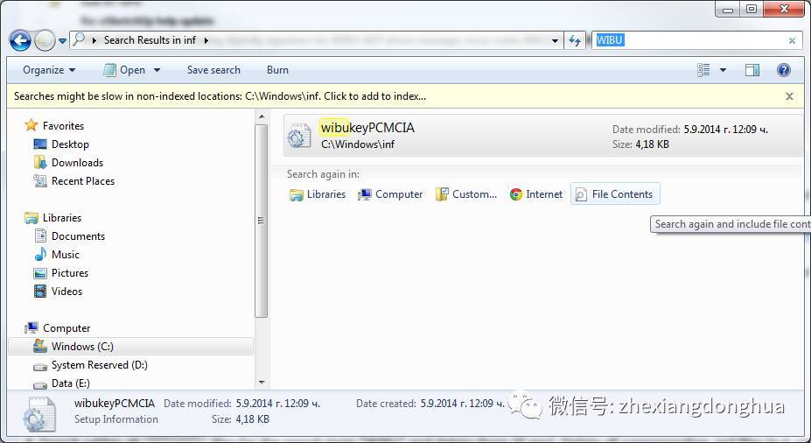Search again in a Custom location
This screenshot has width=811, height=443.
pos(466,194)
